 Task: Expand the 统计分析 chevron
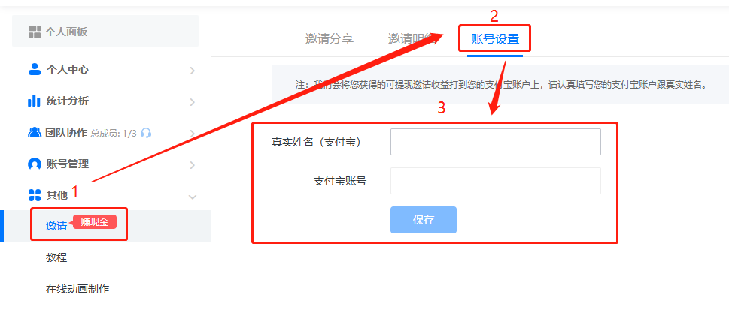coord(193,102)
